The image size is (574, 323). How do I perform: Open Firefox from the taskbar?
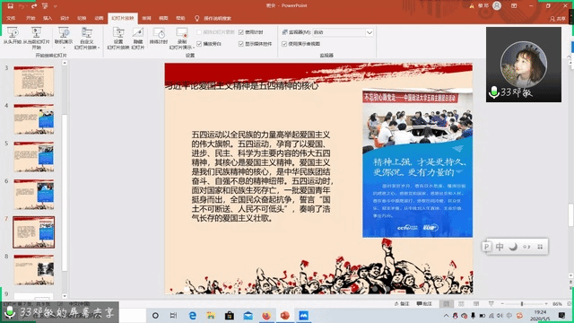tap(266, 315)
